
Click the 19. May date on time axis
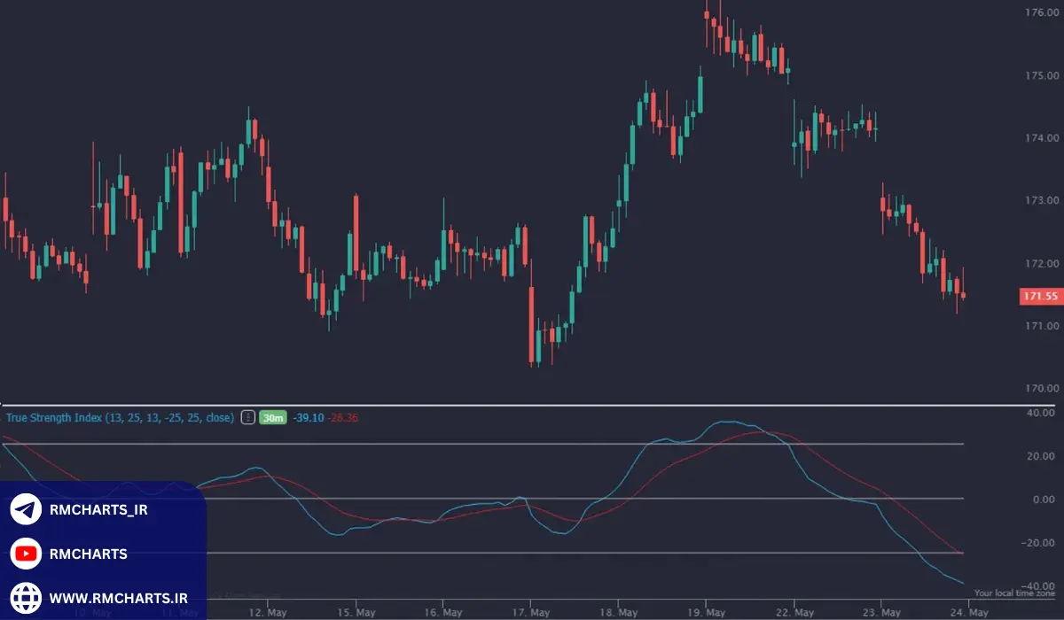(707, 612)
